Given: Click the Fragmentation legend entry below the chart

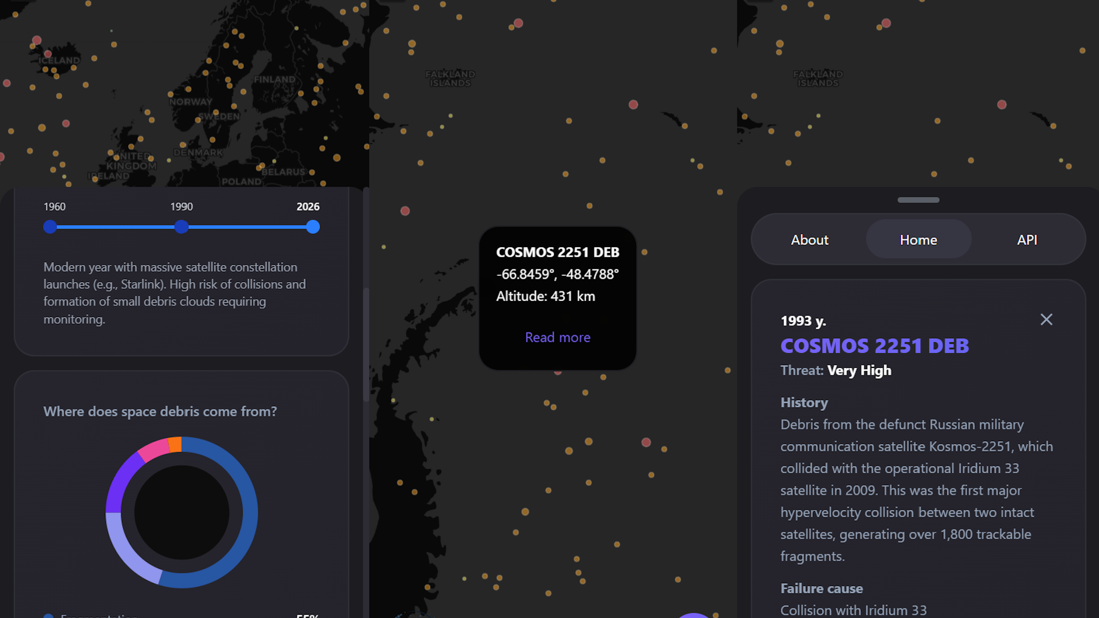Looking at the screenshot, I should [x=98, y=616].
